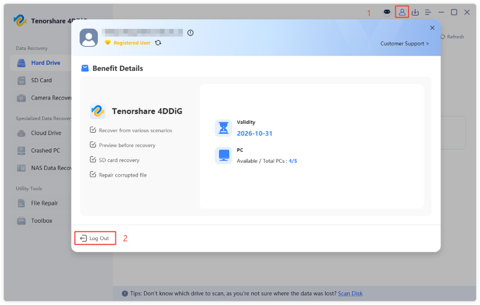Click the Scan Disk link
Viewport: 480px width, 305px height.
click(x=350, y=294)
